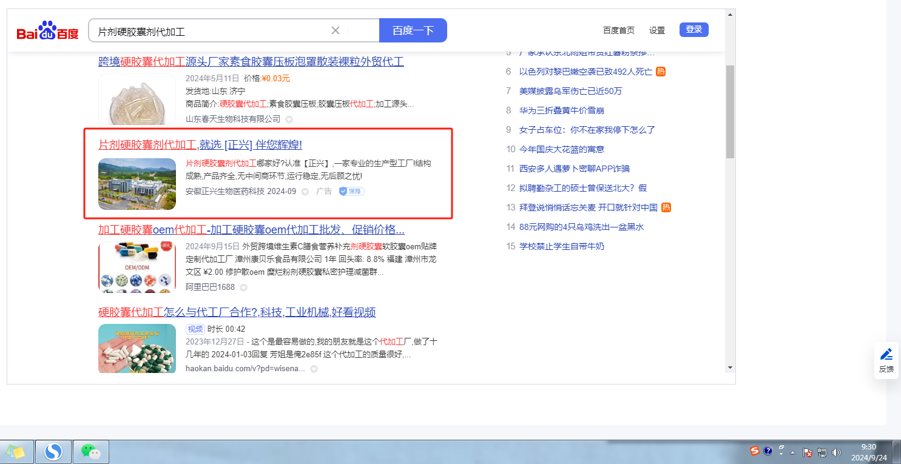Screen dimensions: 901x464
Task: Open 设置 menu in header
Action: tap(657, 30)
